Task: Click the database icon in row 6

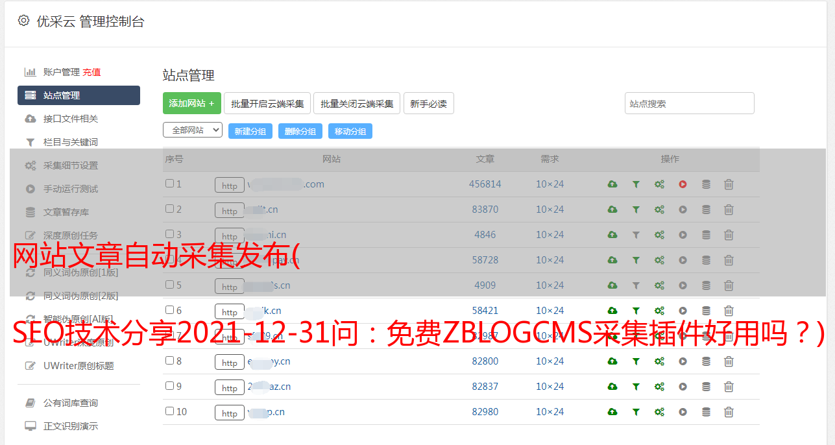Action: pyautogui.click(x=706, y=311)
